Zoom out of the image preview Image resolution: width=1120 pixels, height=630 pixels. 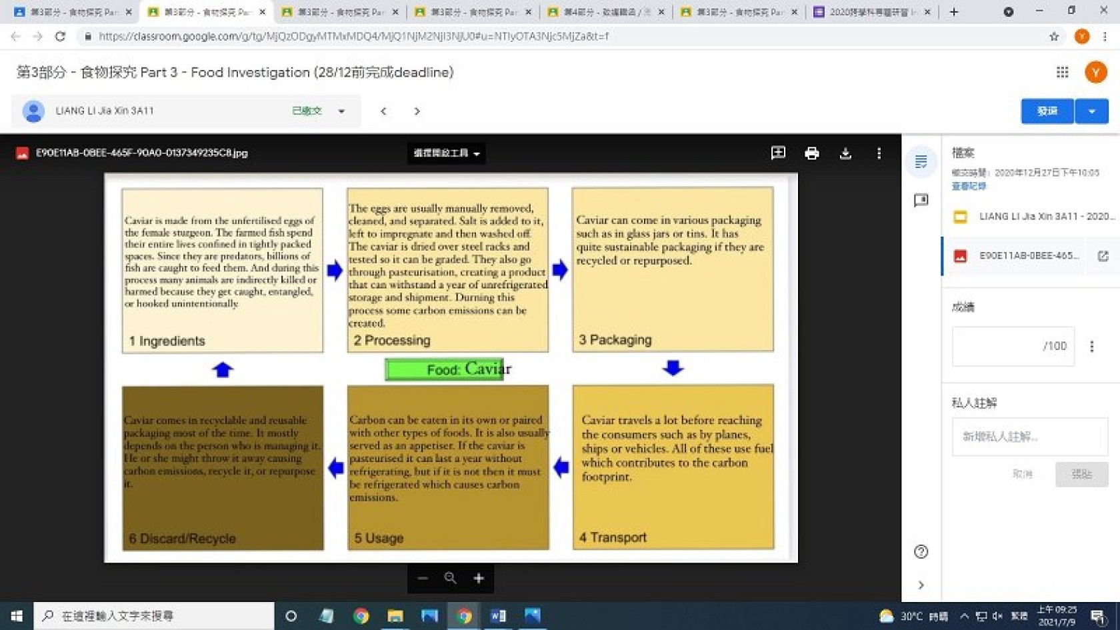(x=423, y=579)
